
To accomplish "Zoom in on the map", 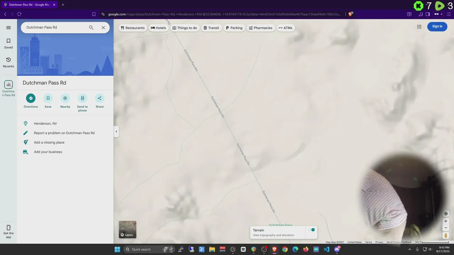I will click(x=446, y=221).
